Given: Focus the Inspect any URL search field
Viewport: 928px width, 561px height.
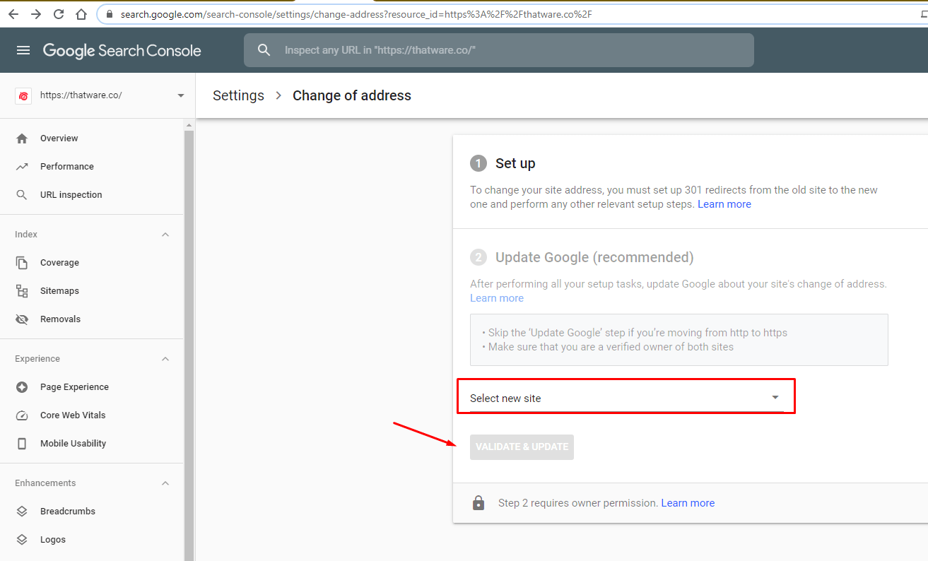Looking at the screenshot, I should point(499,50).
